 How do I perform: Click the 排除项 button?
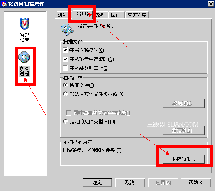coord(183,159)
